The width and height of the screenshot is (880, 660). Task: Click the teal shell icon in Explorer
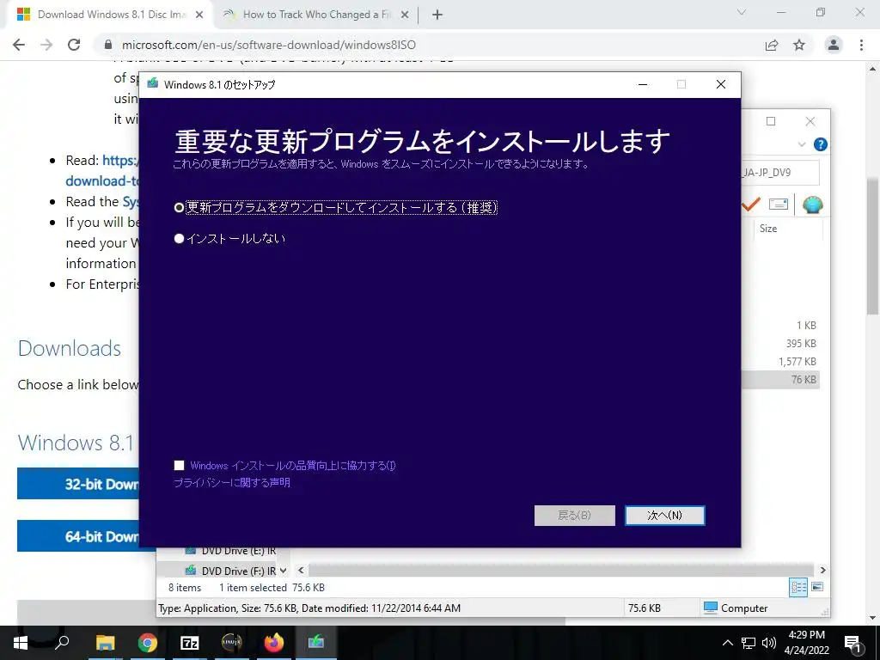(x=812, y=205)
